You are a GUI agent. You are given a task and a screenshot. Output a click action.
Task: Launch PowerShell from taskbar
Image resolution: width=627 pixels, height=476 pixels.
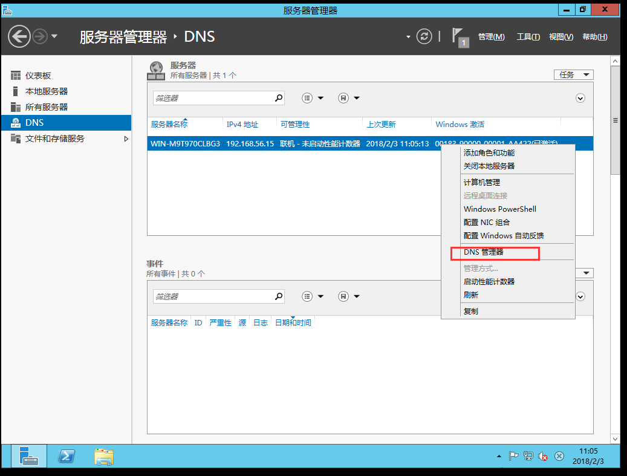(67, 456)
